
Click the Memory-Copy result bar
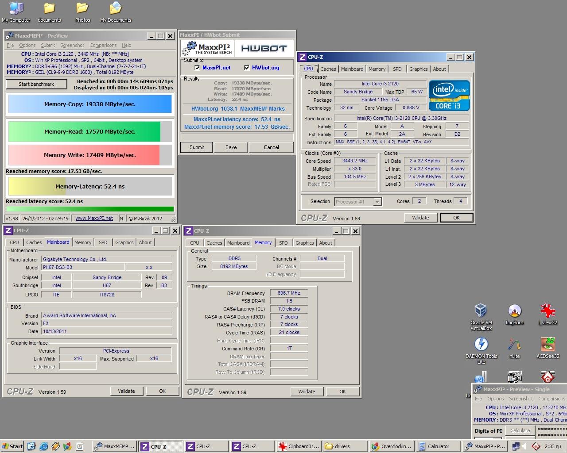pos(90,104)
